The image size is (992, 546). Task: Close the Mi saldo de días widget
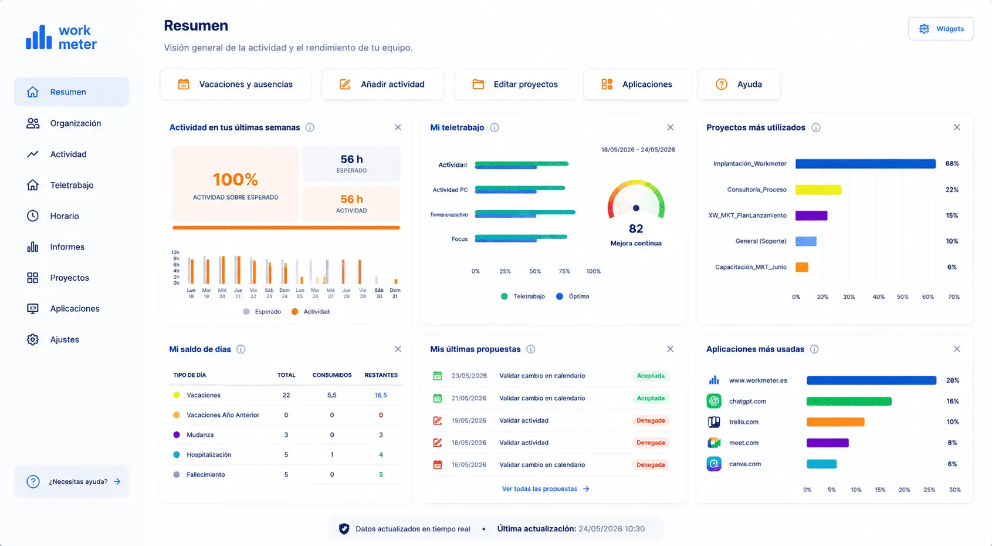398,349
